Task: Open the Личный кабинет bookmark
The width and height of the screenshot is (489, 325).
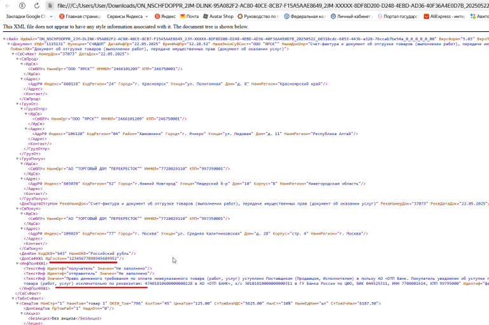Action: pyautogui.click(x=351, y=16)
